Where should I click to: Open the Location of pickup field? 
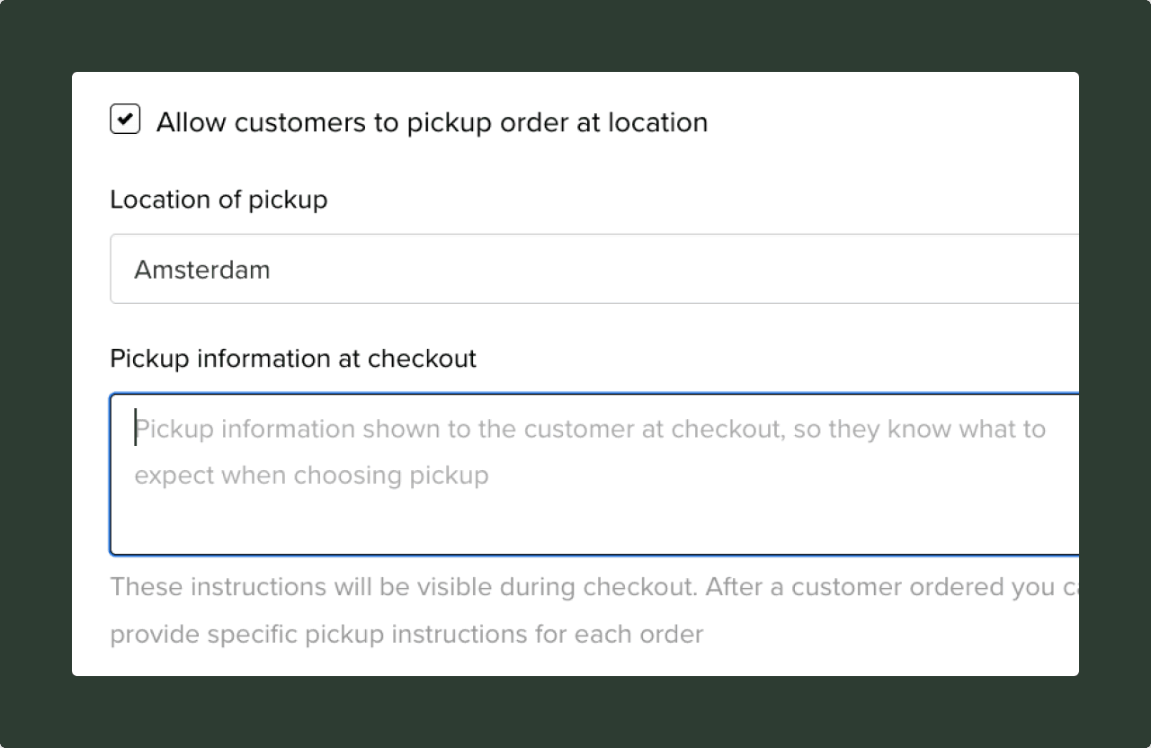point(593,269)
